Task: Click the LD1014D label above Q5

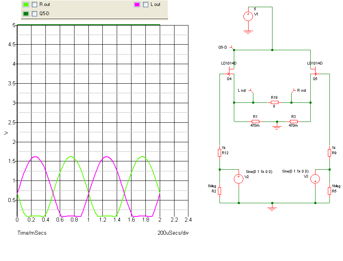Action: 315,63
